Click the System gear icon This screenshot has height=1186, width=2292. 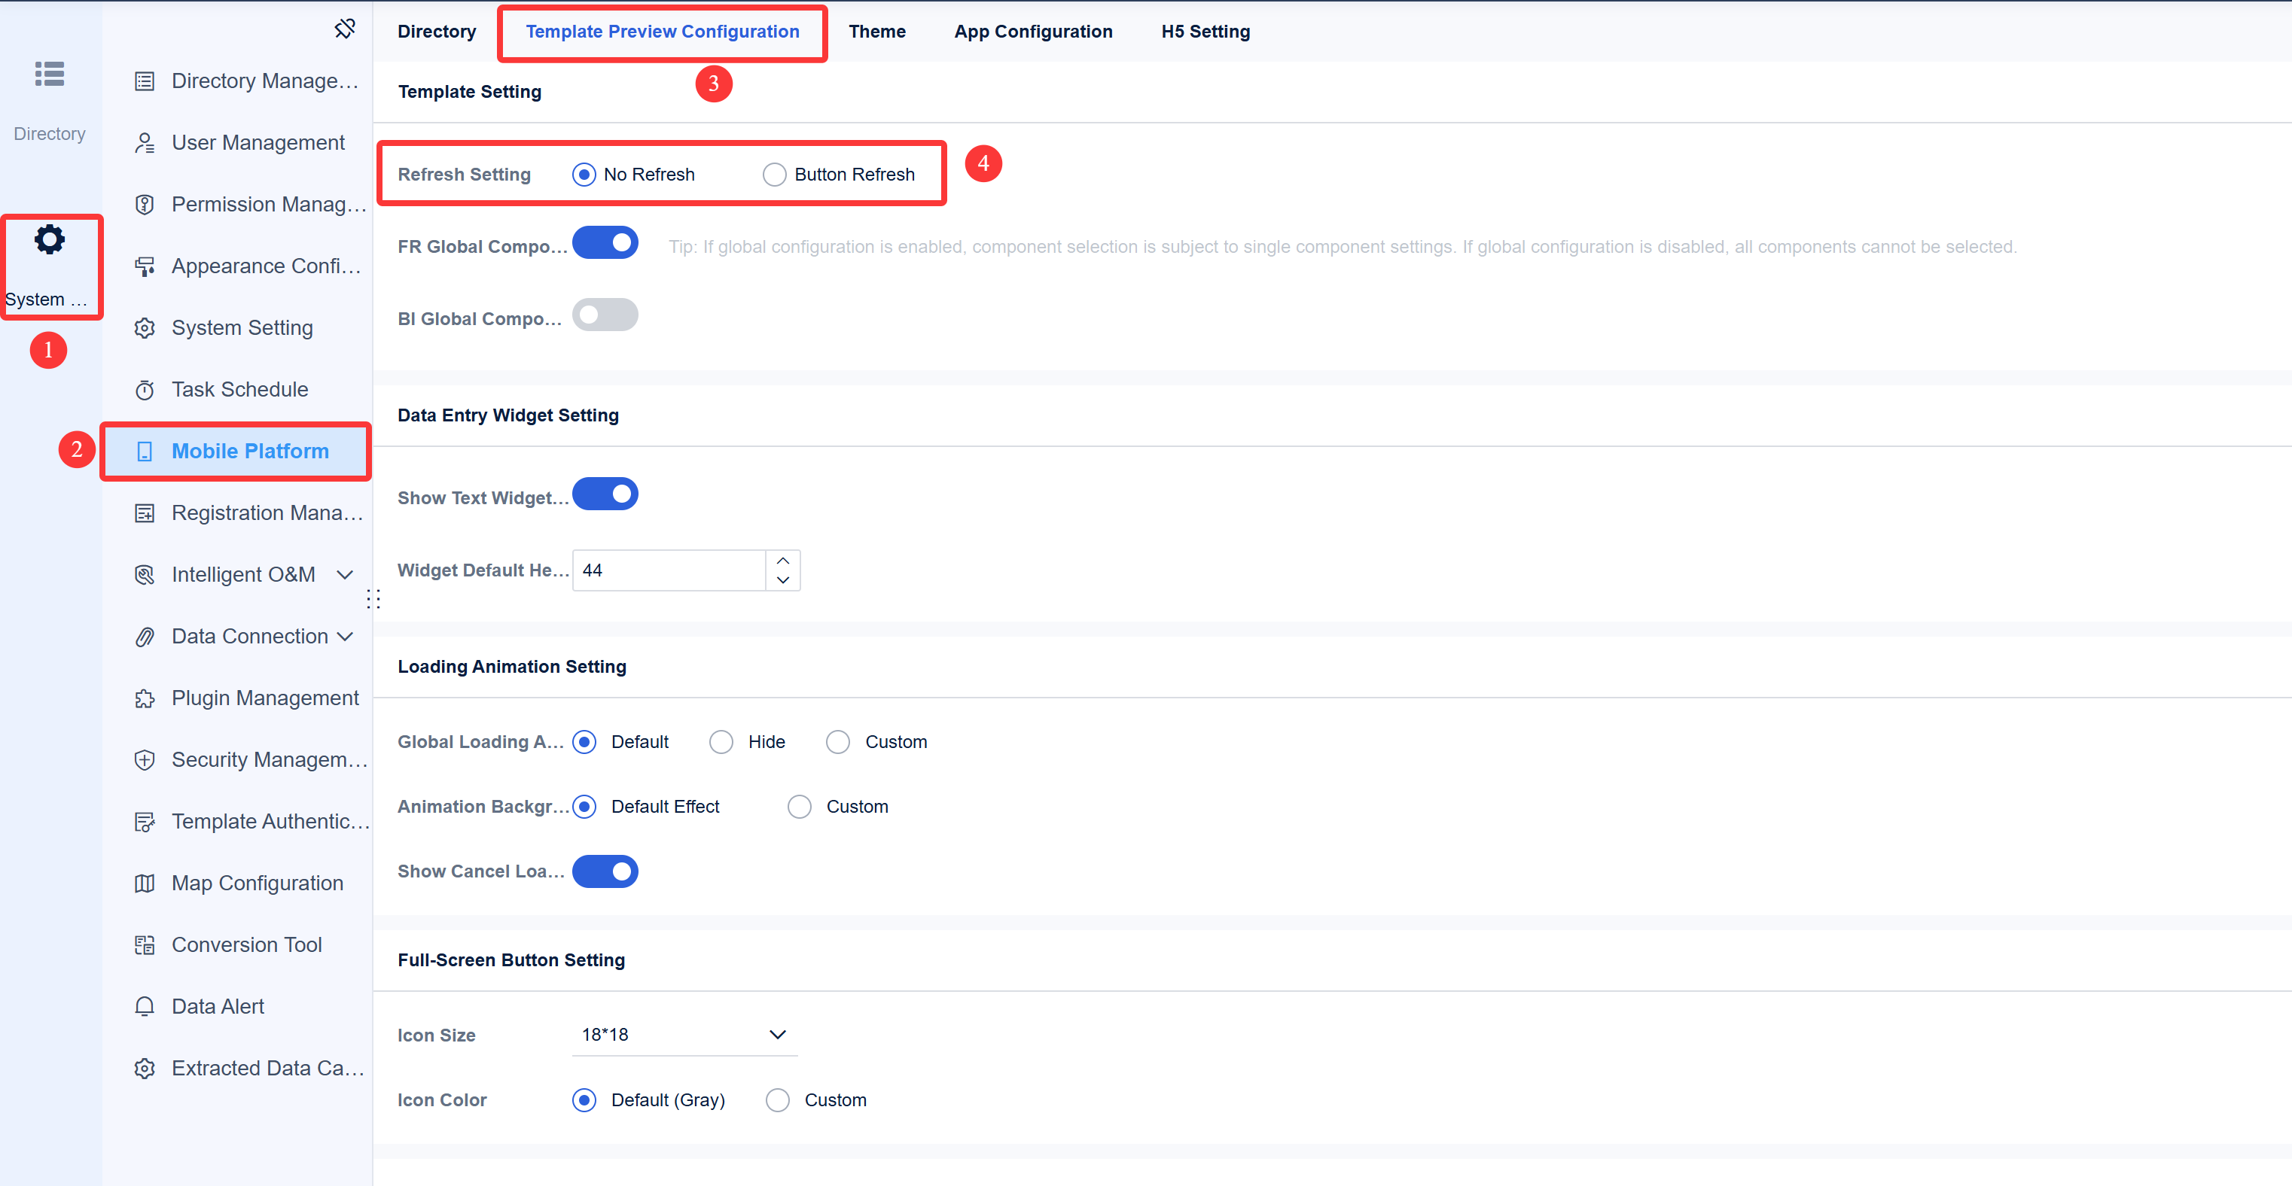pos(50,240)
